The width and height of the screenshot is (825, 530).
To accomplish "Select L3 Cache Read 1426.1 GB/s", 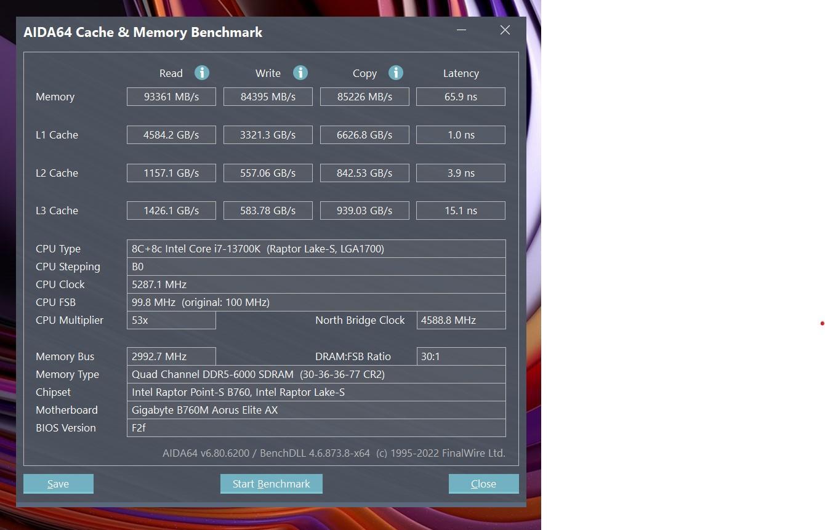I will pyautogui.click(x=171, y=211).
